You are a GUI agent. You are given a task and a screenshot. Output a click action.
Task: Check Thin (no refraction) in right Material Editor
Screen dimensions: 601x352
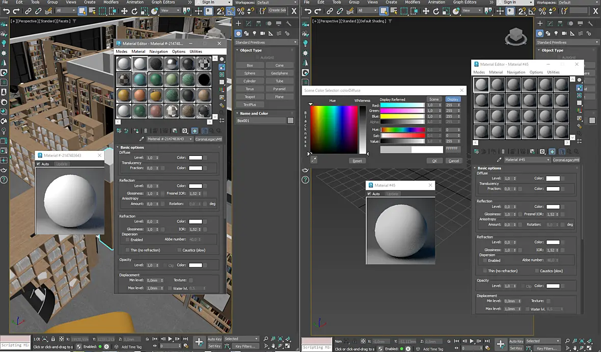coord(485,270)
